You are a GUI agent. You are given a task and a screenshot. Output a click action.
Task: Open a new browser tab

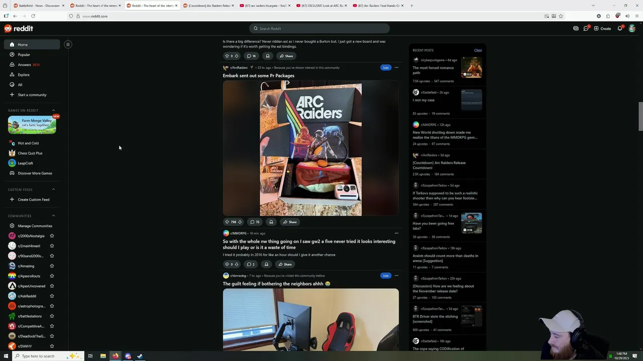[411, 6]
